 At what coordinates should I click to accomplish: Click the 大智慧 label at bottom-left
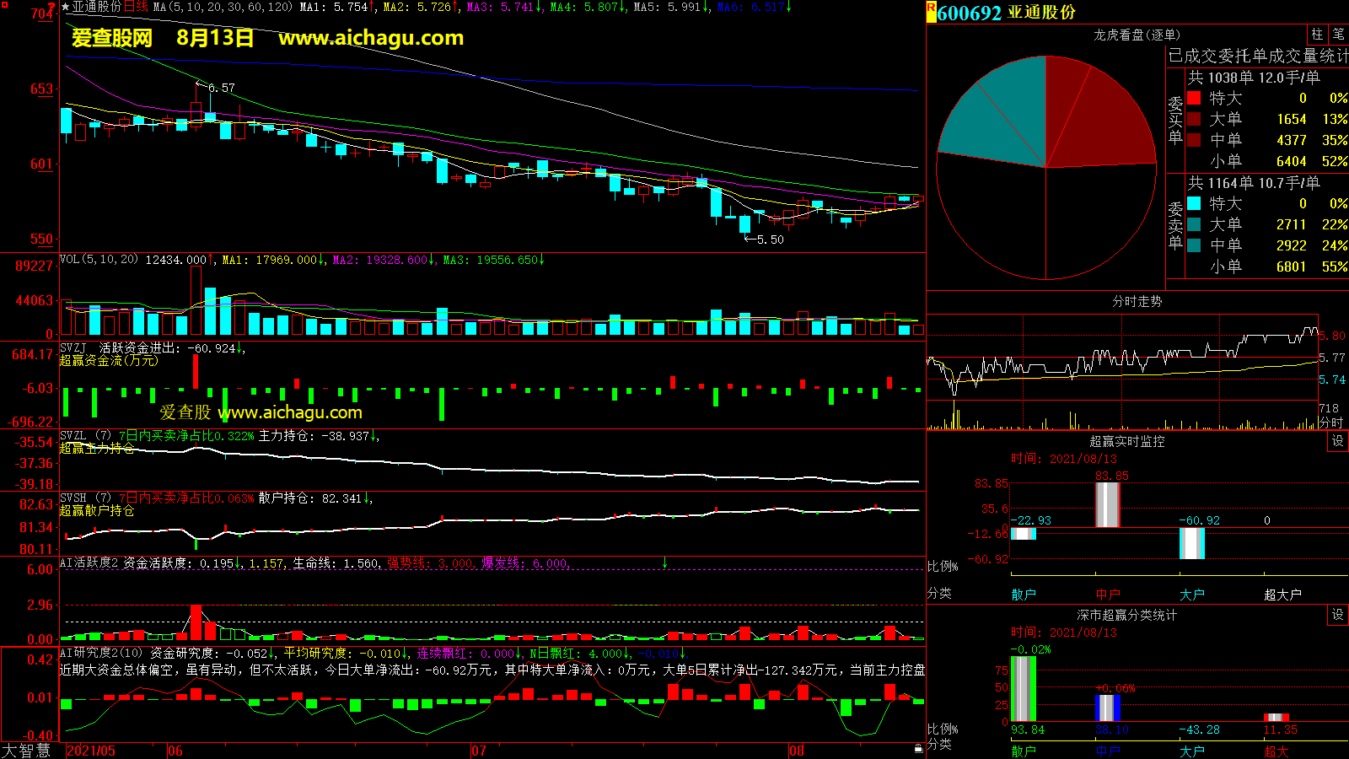point(27,751)
